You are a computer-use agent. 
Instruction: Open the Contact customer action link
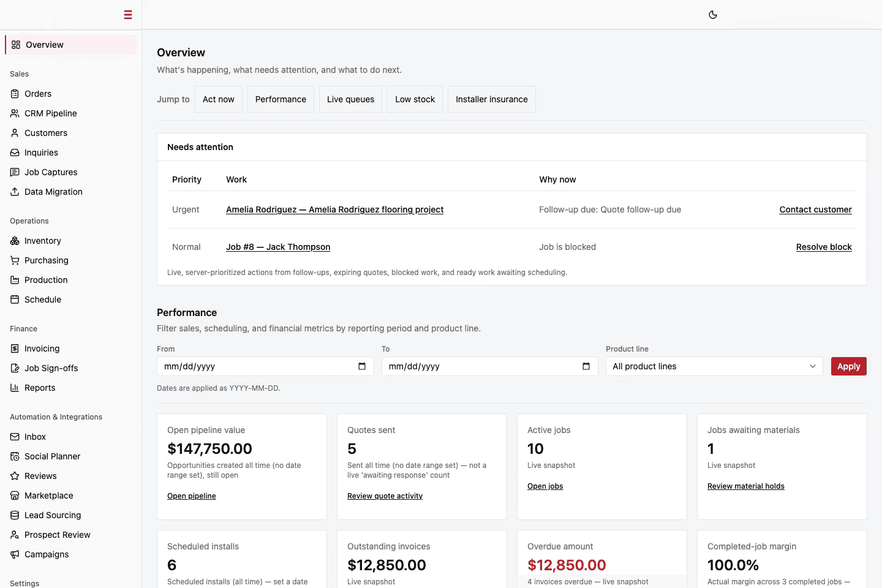point(815,209)
